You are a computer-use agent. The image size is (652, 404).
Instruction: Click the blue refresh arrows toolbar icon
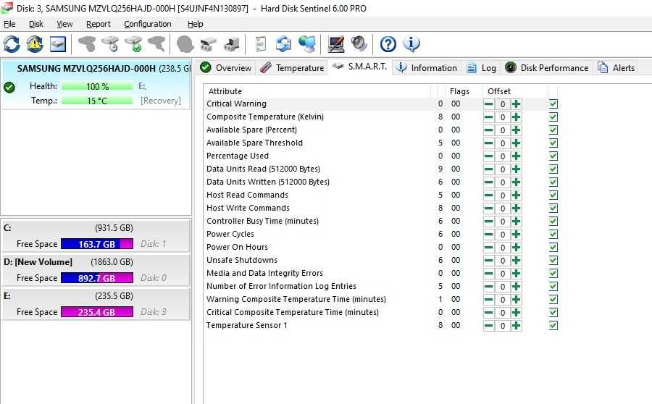(12, 44)
